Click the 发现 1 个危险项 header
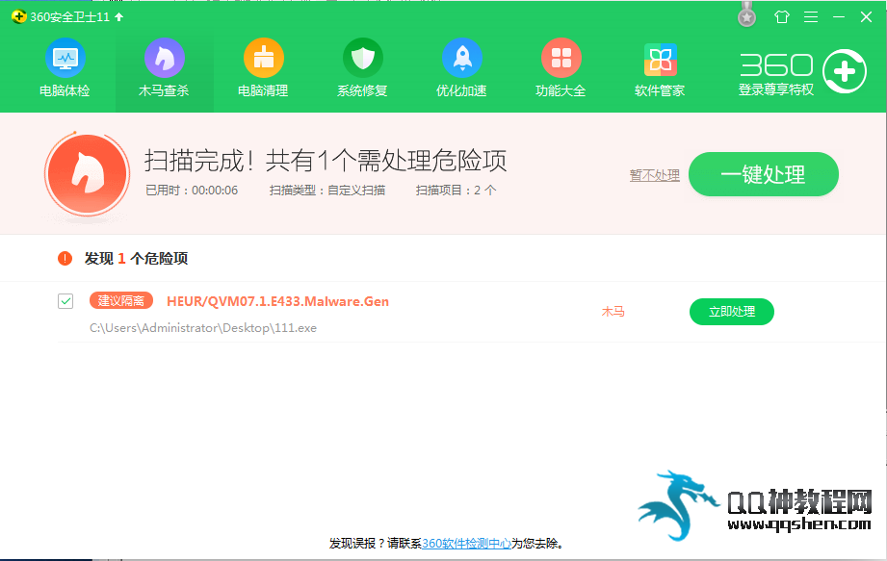 (136, 258)
